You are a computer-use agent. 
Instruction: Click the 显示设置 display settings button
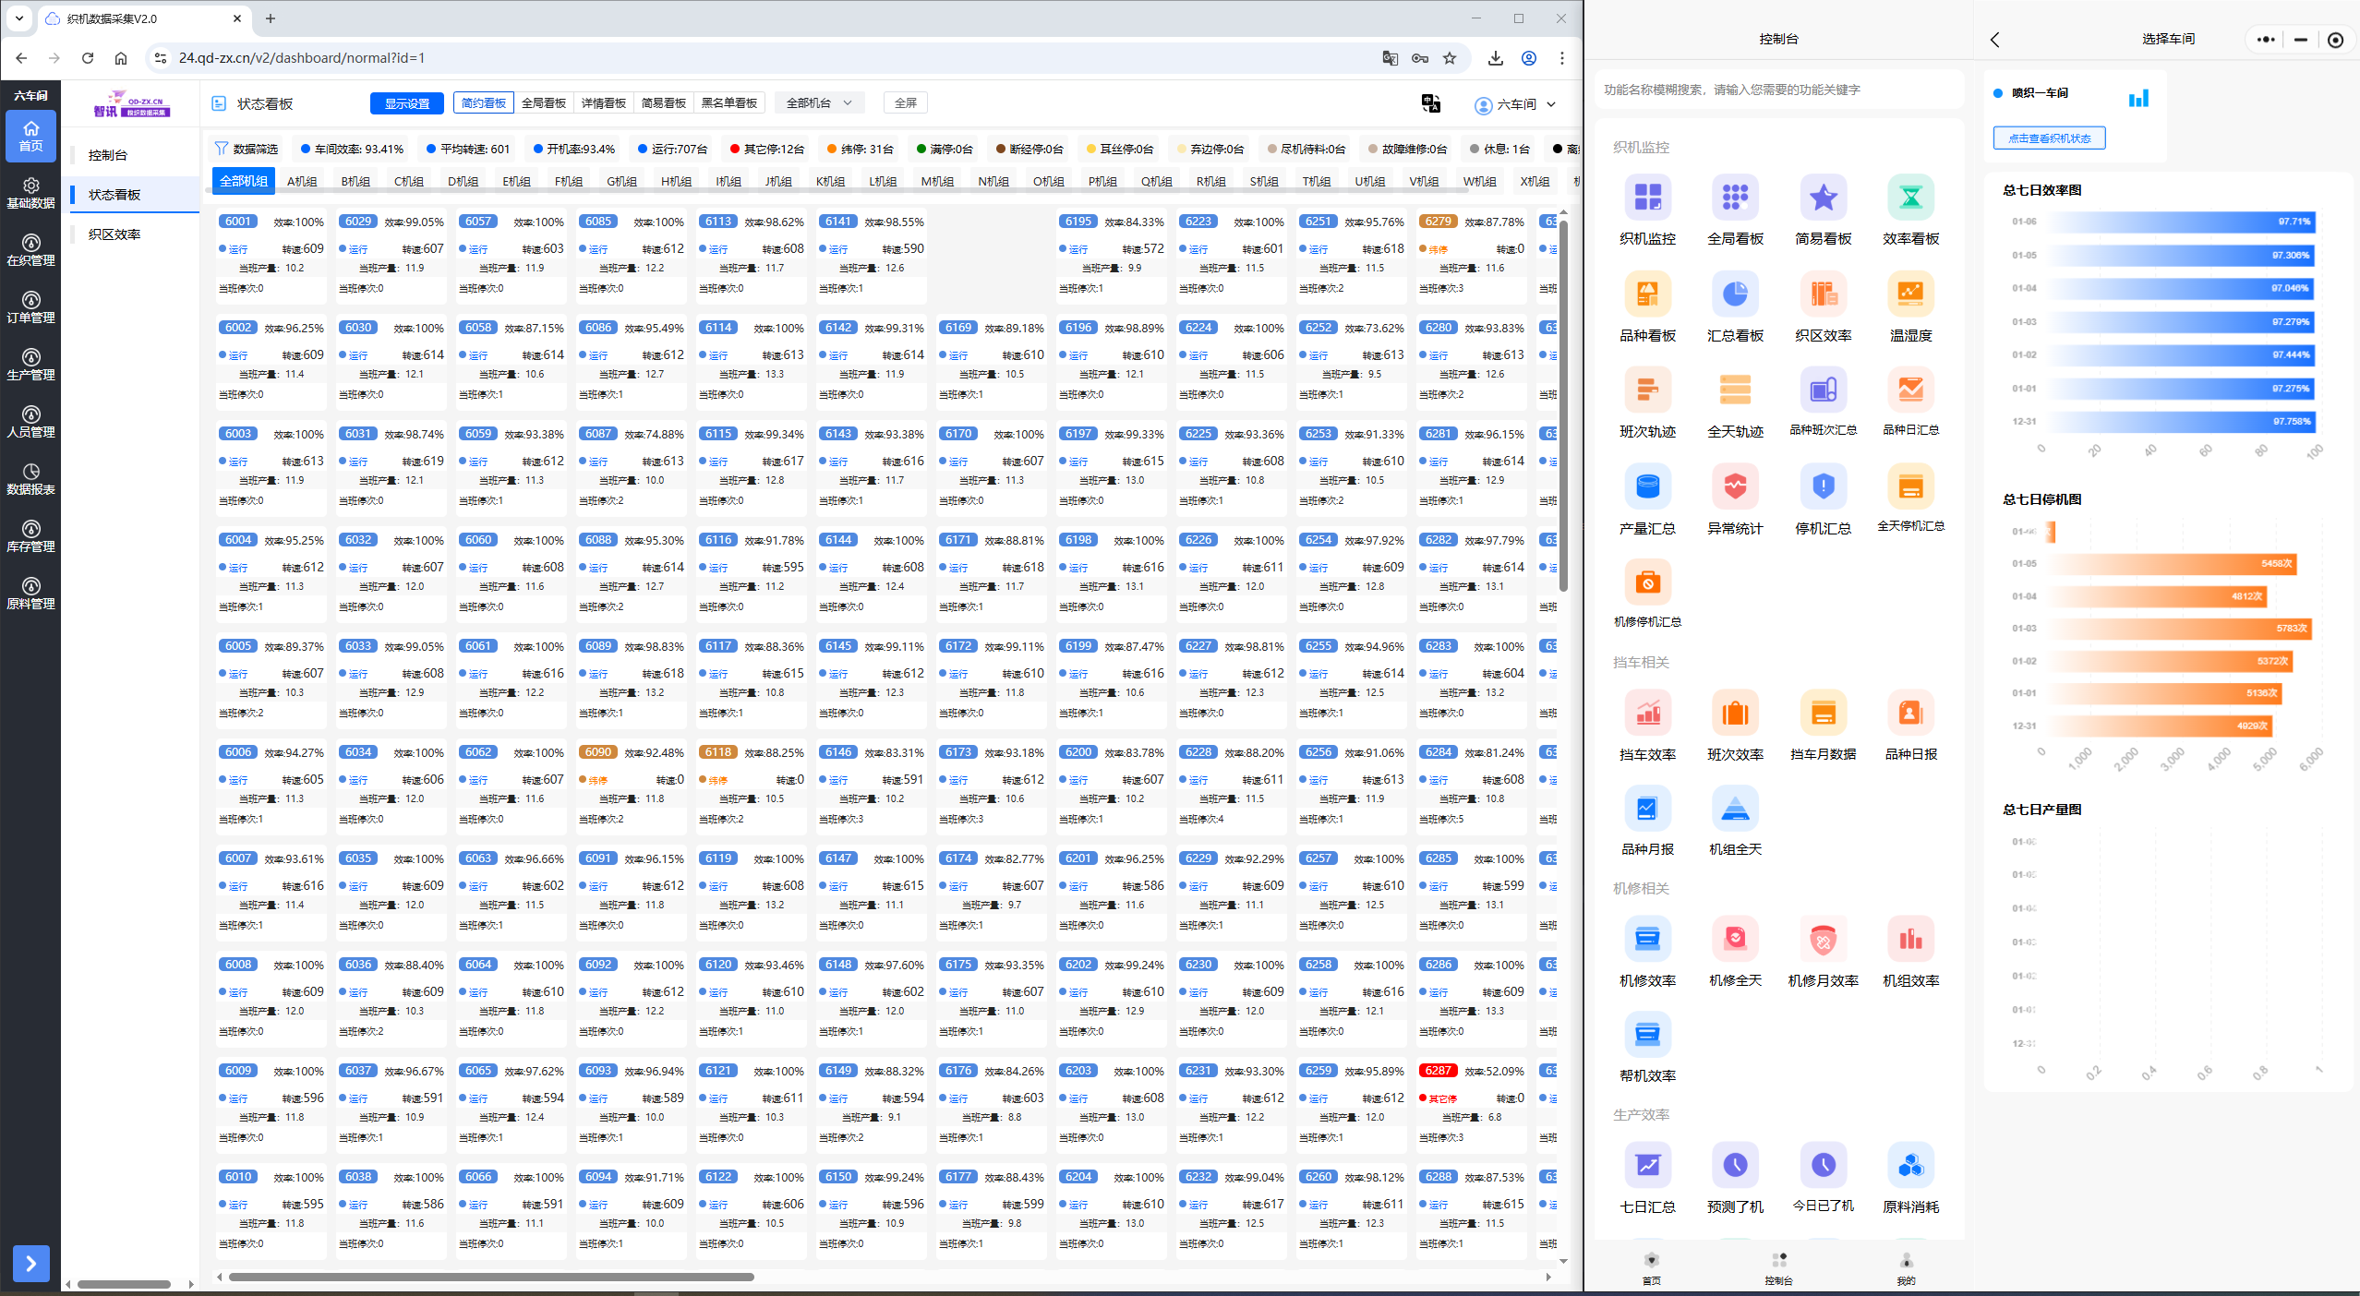406,103
